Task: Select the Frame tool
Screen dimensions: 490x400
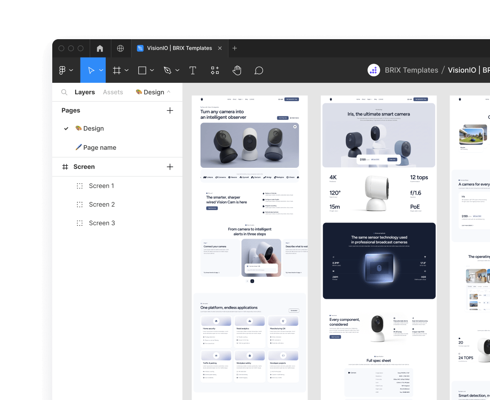Action: [117, 70]
